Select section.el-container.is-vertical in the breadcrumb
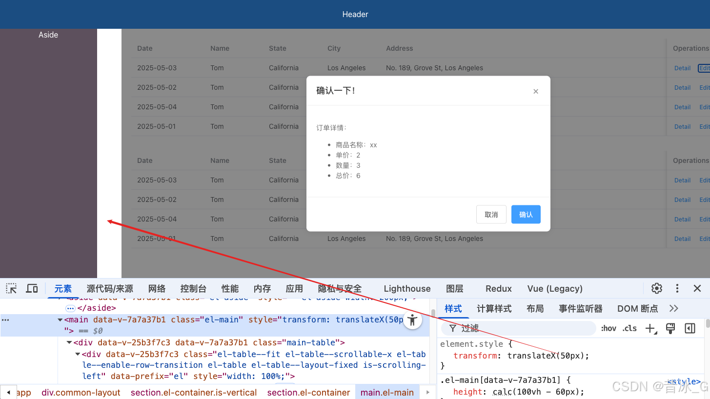710x399 pixels. point(194,393)
